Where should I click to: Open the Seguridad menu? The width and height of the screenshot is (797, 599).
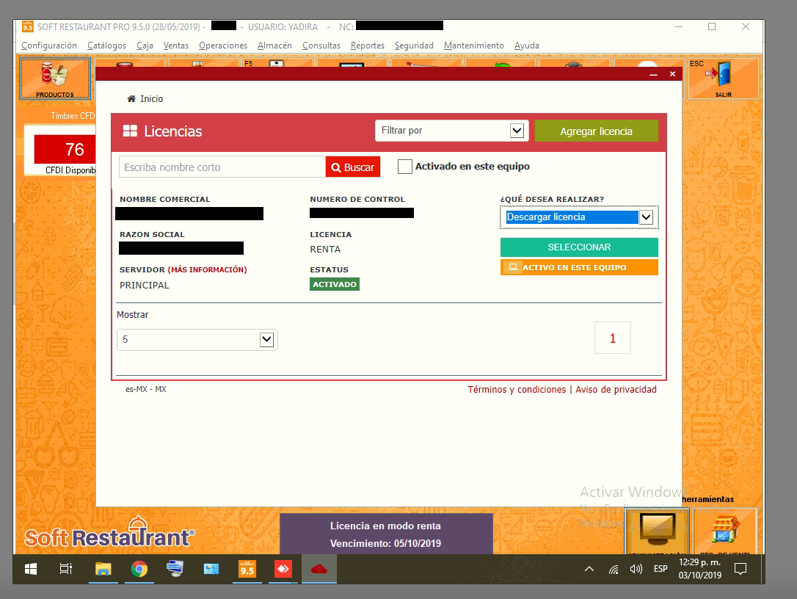[414, 46]
